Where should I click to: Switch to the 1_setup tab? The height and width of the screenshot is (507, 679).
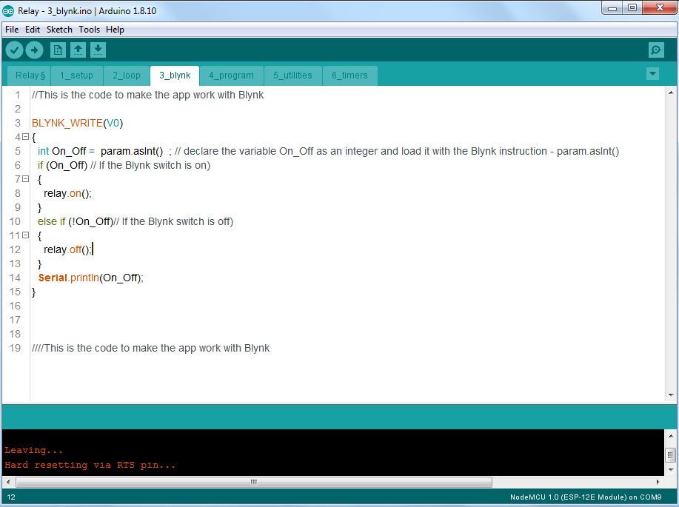coord(77,75)
